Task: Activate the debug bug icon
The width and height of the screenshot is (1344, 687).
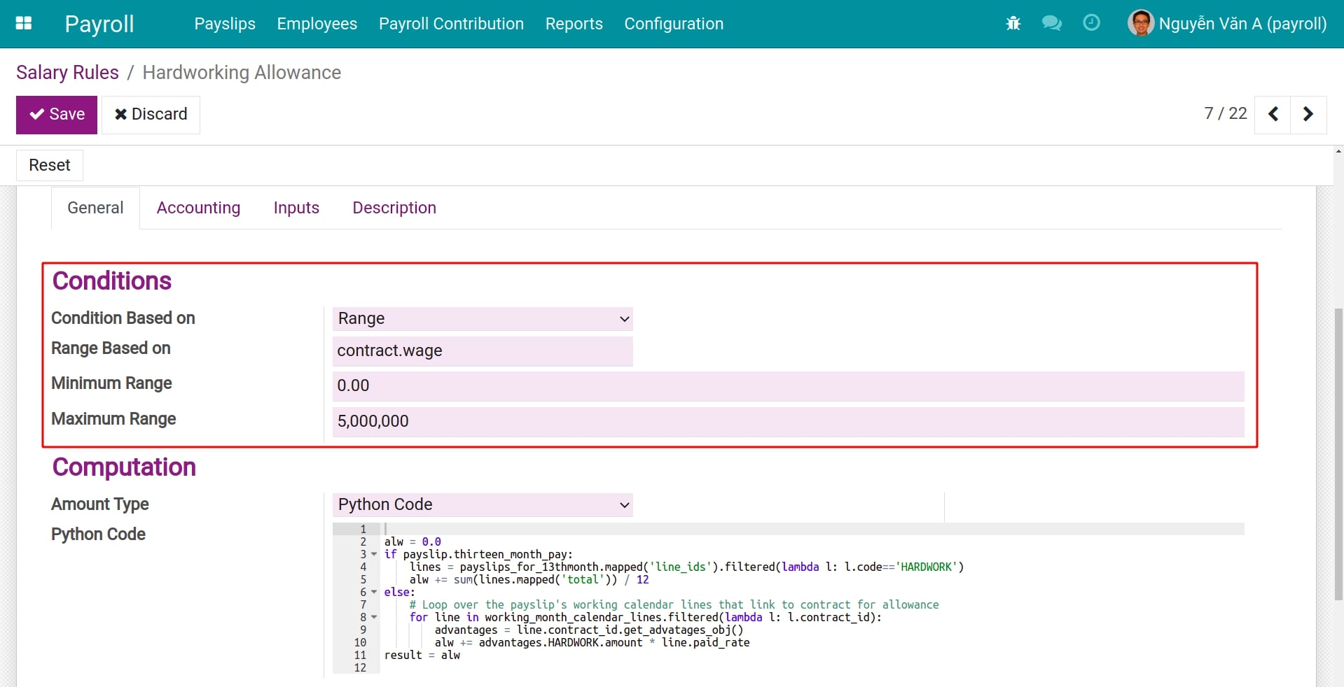Action: coord(1013,23)
